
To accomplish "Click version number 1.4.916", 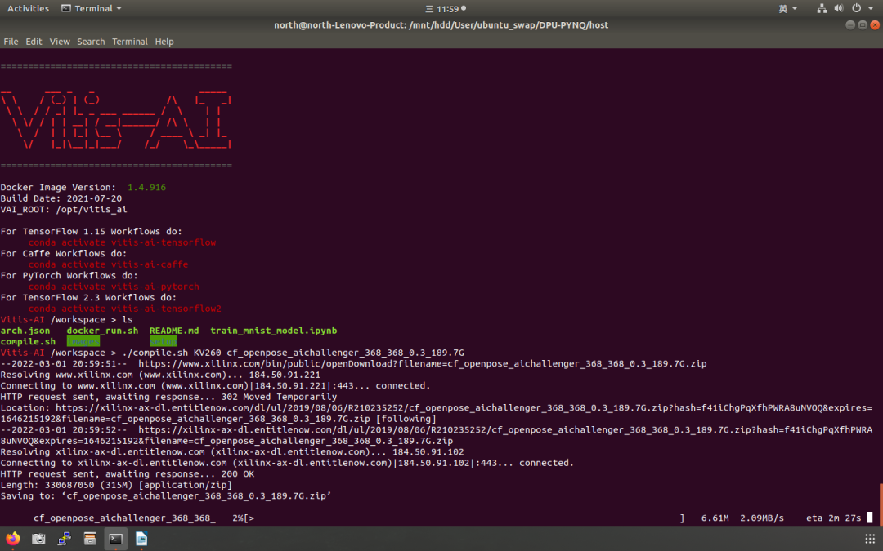I will (146, 187).
